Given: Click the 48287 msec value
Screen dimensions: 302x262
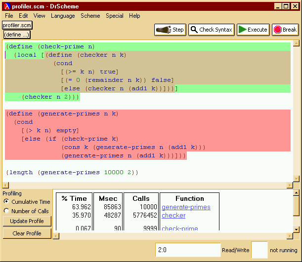Looking at the screenshot, I should point(112,215).
